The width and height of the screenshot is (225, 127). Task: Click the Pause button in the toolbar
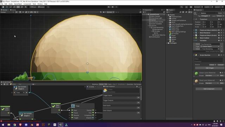(x=112, y=7)
